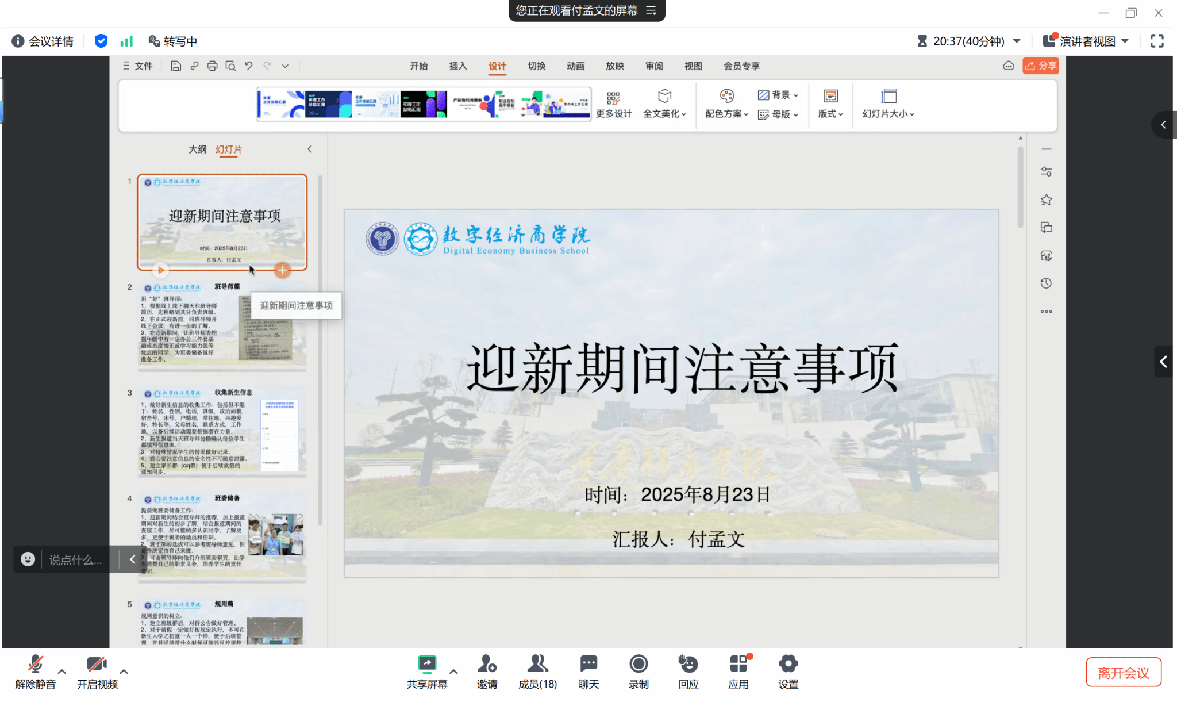Enter full screen mode icon
The width and height of the screenshot is (1177, 702).
pos(1157,41)
